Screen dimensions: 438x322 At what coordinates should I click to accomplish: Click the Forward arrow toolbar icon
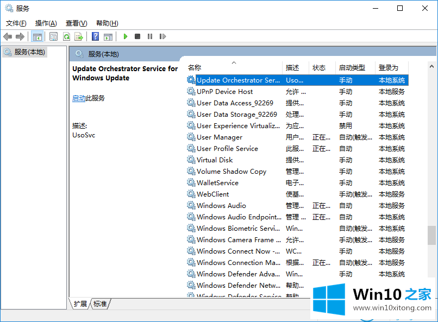tap(20, 36)
